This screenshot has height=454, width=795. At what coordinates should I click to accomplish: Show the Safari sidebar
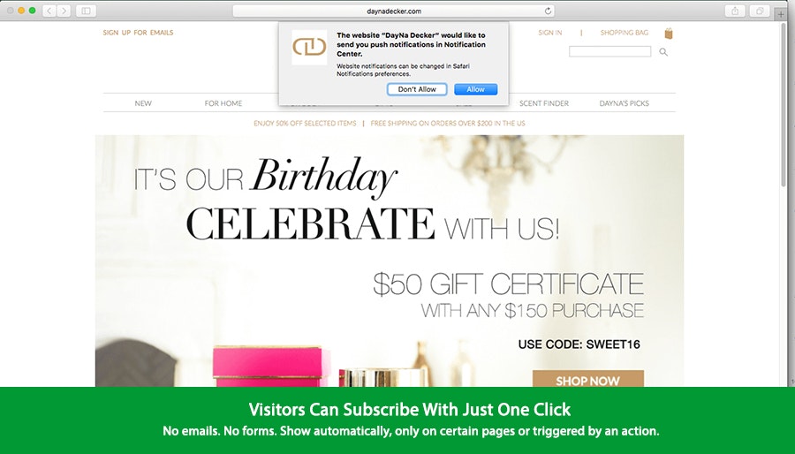tap(87, 11)
